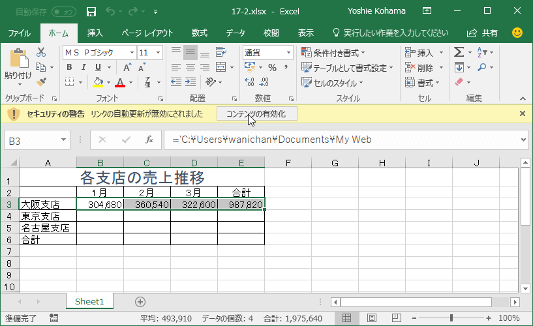
Task: Select the Format Painter brush icon
Action: click(41, 82)
